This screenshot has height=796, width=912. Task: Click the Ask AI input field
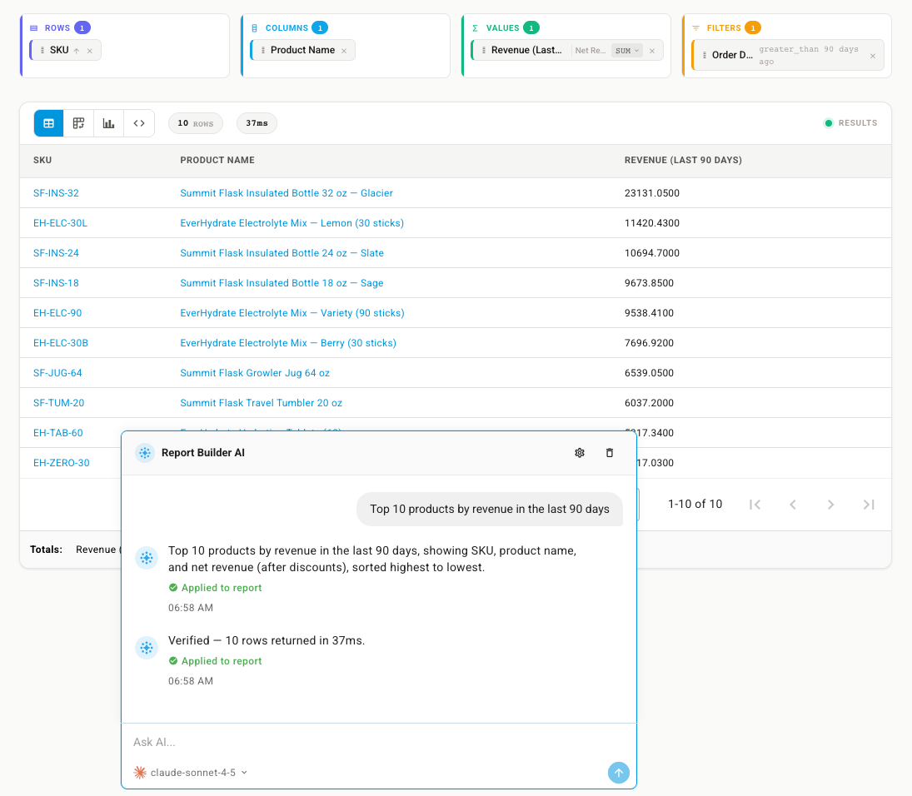(379, 742)
